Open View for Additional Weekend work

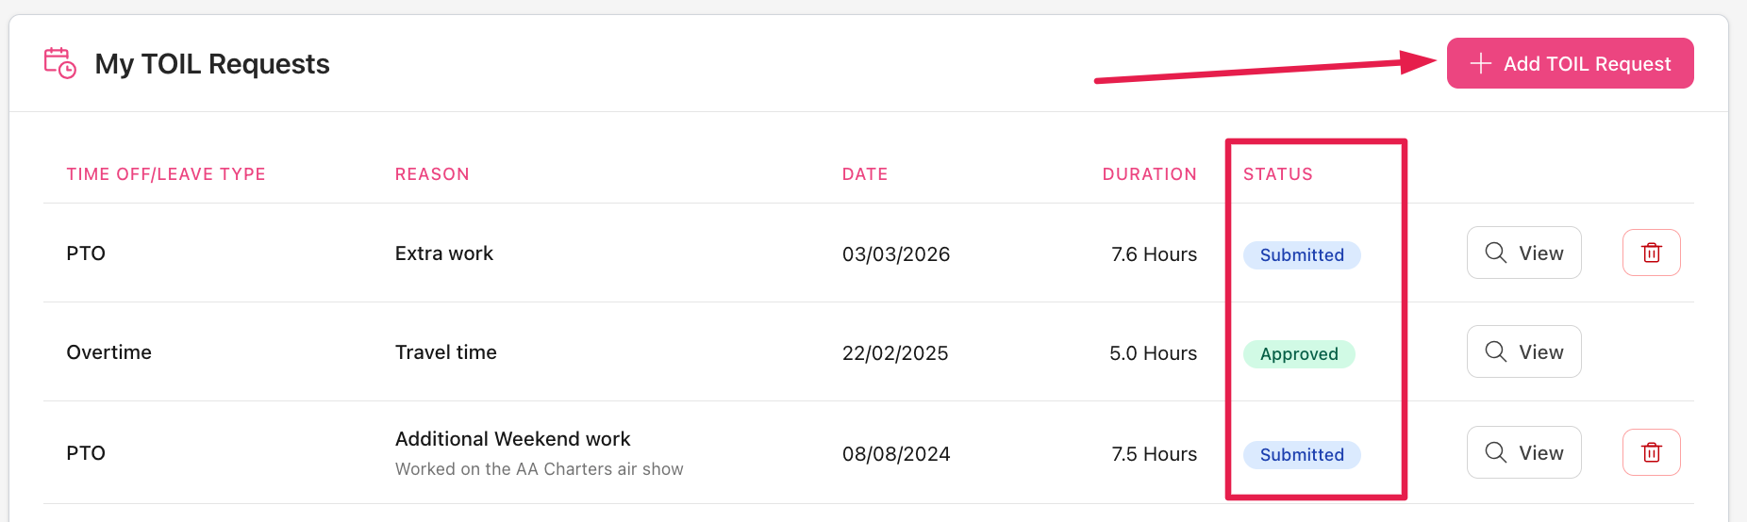1523,452
